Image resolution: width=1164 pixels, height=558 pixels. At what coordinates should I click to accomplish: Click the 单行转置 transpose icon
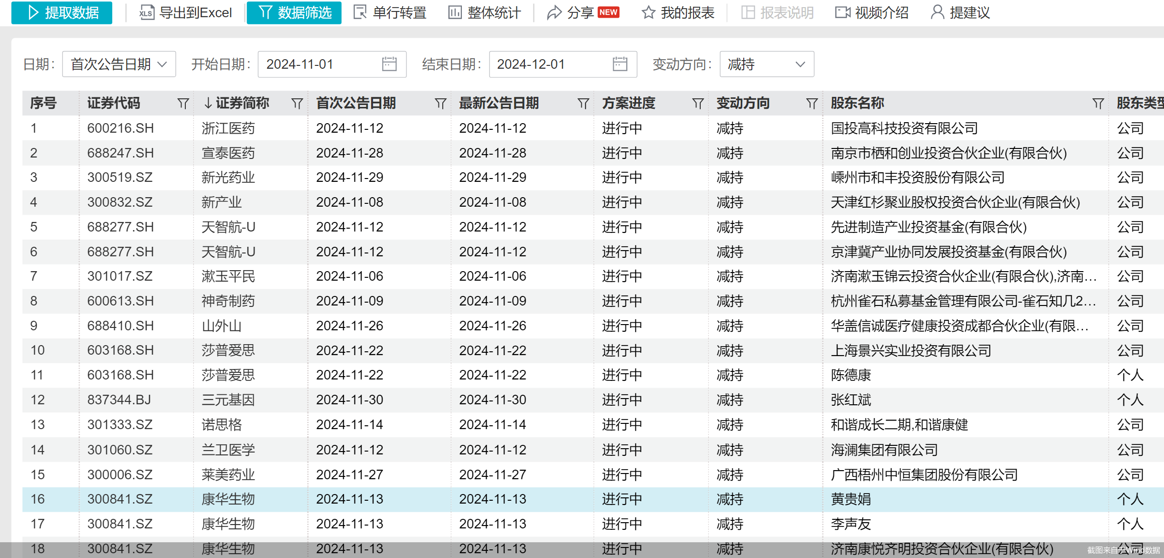tap(389, 13)
